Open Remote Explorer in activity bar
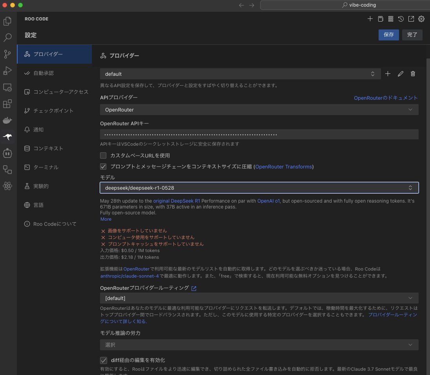The height and width of the screenshot is (375, 430). (7, 87)
